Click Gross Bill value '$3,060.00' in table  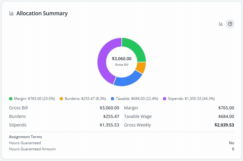pyautogui.click(x=109, y=108)
